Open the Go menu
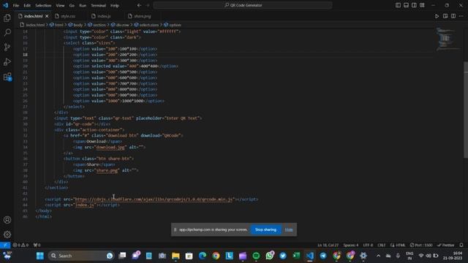Image resolution: width=468 pixels, height=263 pixels. (x=72, y=5)
